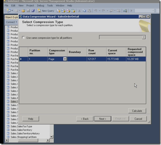The image size is (161, 145).
Task: Click Database Engine Query icon after New Query
Action: (x=59, y=11)
